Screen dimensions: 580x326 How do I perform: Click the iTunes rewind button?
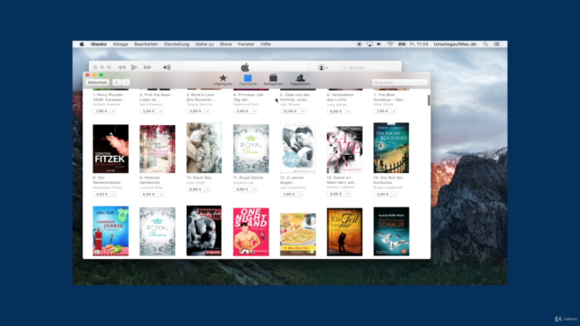point(121,67)
